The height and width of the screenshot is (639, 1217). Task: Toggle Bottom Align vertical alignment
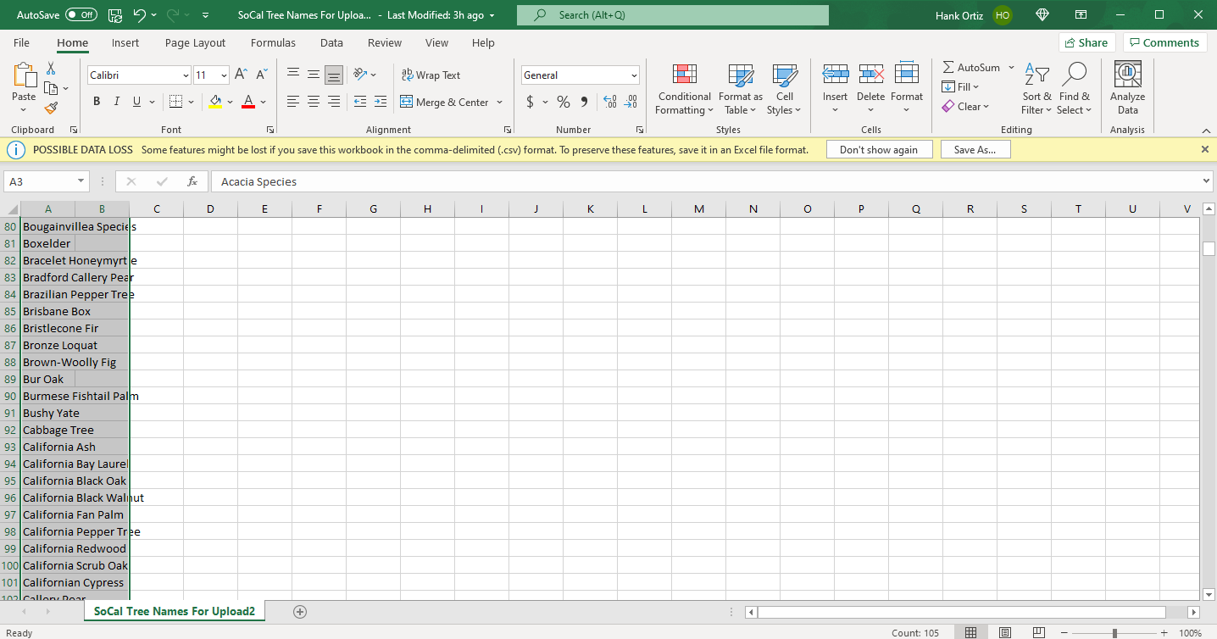(334, 75)
